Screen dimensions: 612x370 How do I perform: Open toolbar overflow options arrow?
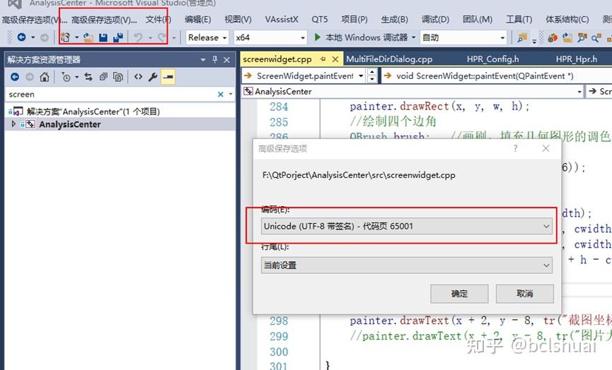tap(534, 41)
